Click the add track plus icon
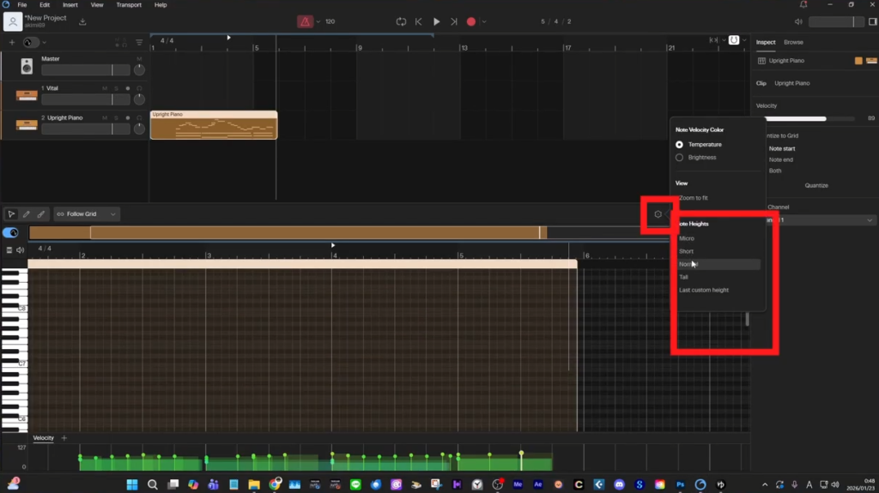This screenshot has width=879, height=493. (12, 42)
